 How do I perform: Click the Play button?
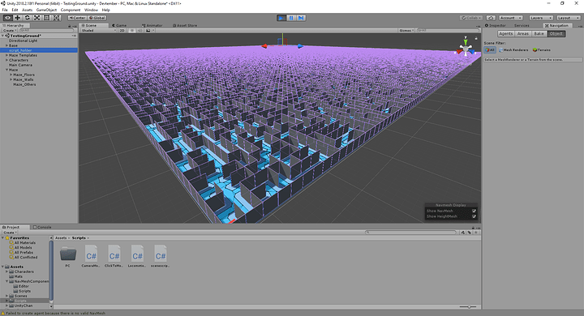281,18
